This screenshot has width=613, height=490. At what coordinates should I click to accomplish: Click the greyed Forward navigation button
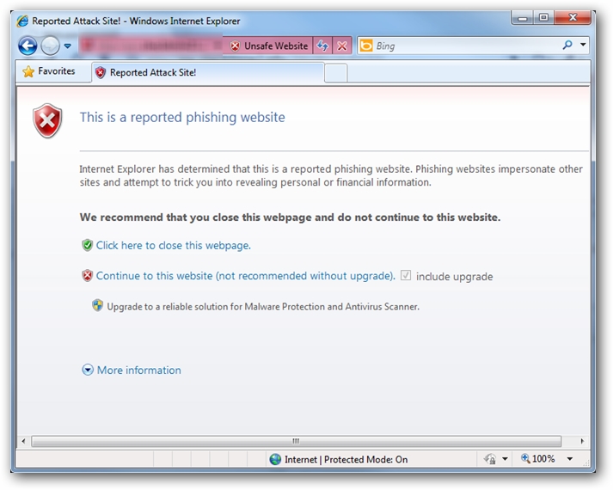[x=50, y=46]
